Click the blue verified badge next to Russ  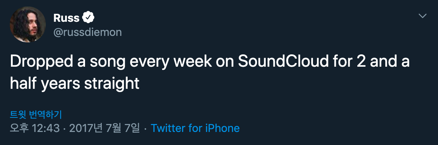pyautogui.click(x=88, y=17)
